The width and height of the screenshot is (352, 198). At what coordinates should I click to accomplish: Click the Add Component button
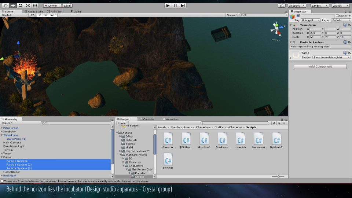point(320,67)
